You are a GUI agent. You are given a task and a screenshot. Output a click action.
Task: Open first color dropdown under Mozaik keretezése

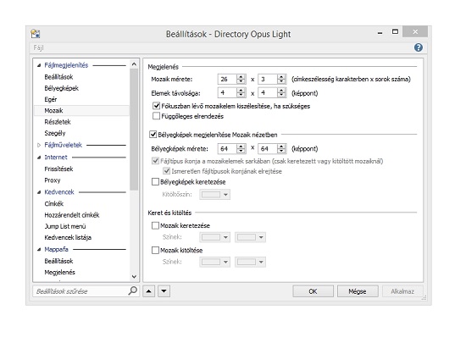click(215, 237)
